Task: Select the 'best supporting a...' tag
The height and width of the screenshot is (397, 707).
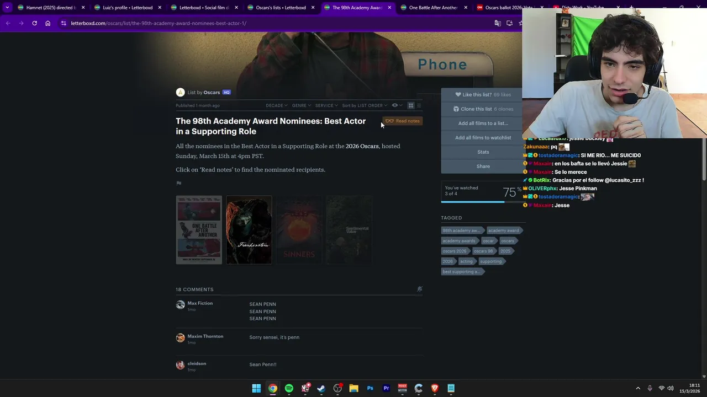Action: point(462,272)
